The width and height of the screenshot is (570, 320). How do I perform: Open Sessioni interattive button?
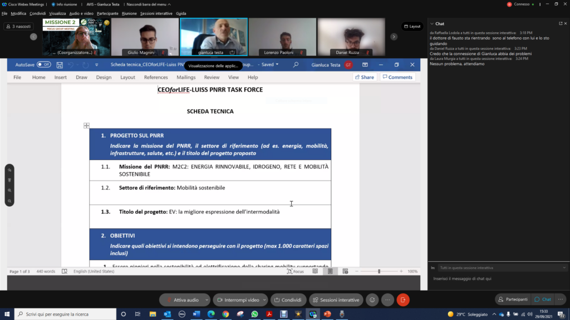coord(336,299)
